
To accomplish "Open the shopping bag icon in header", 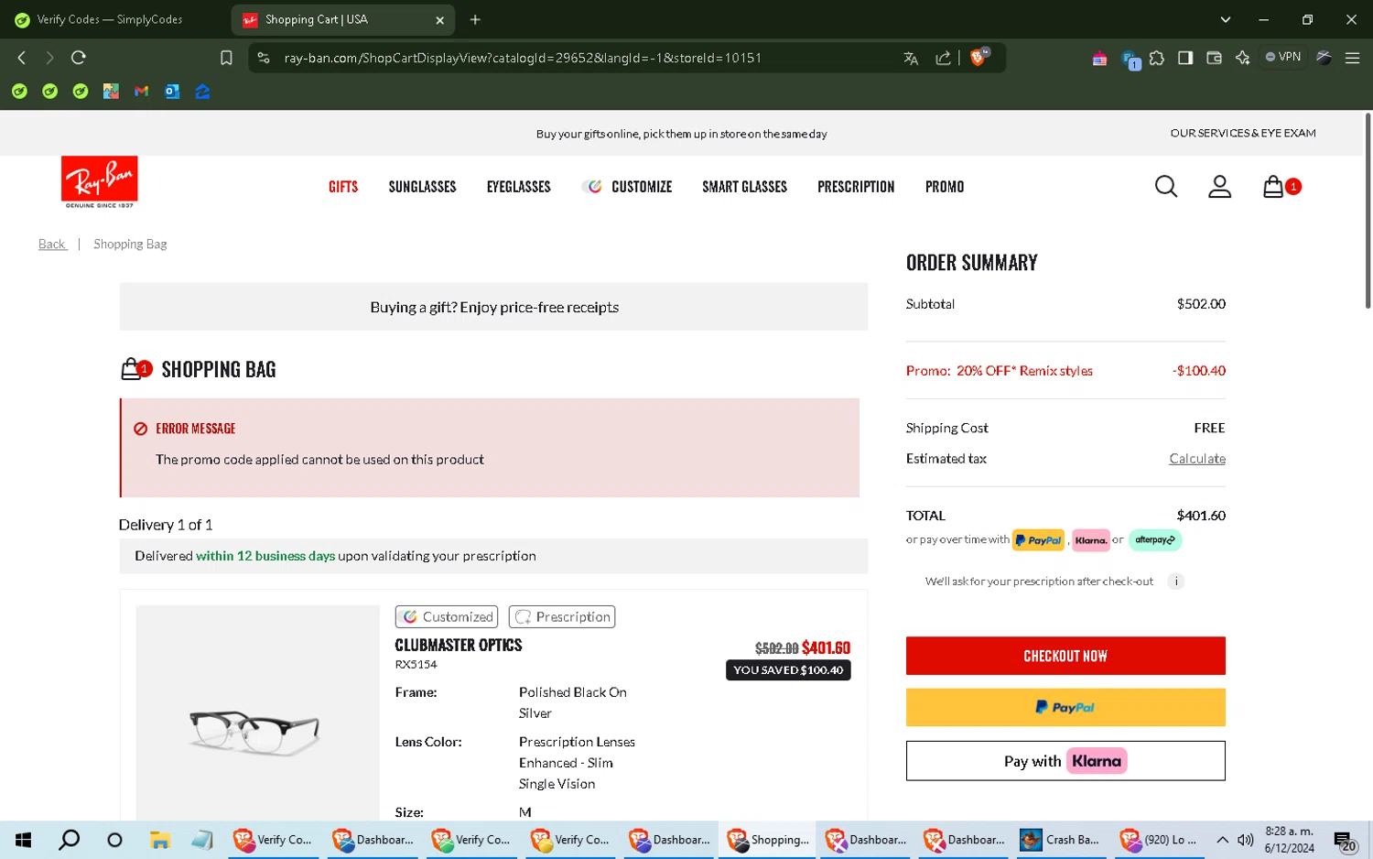I will [1273, 187].
